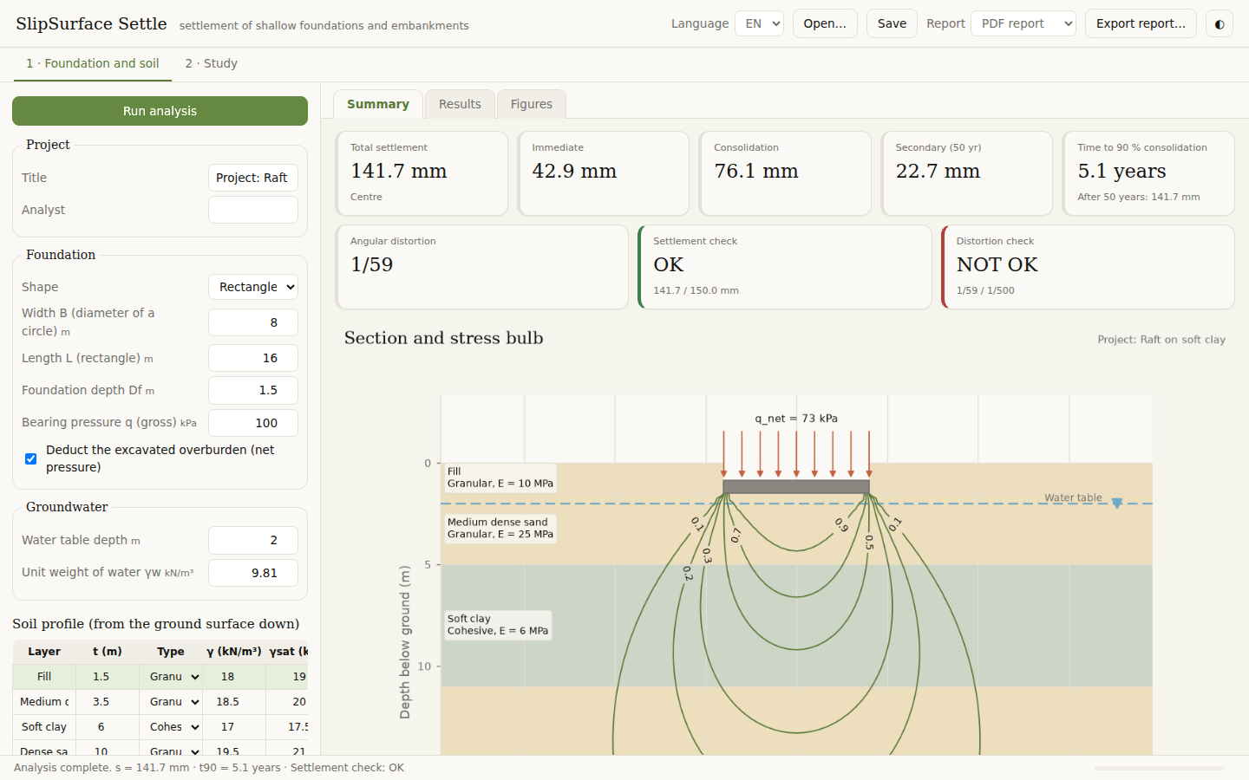Click the gray foundation block in section
The height and width of the screenshot is (780, 1249).
point(796,487)
